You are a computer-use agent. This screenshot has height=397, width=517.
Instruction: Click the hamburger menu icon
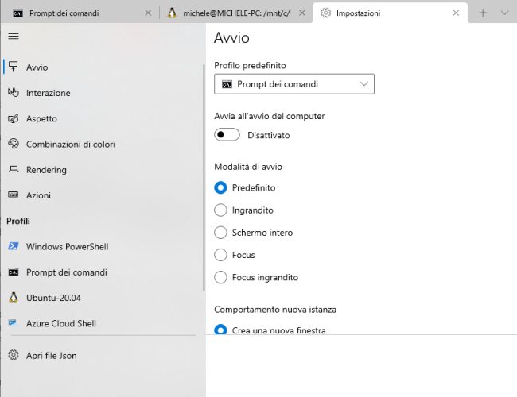(x=13, y=36)
